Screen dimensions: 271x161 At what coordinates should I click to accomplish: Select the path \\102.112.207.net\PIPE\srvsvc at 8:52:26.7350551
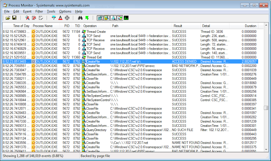[x=133, y=66]
